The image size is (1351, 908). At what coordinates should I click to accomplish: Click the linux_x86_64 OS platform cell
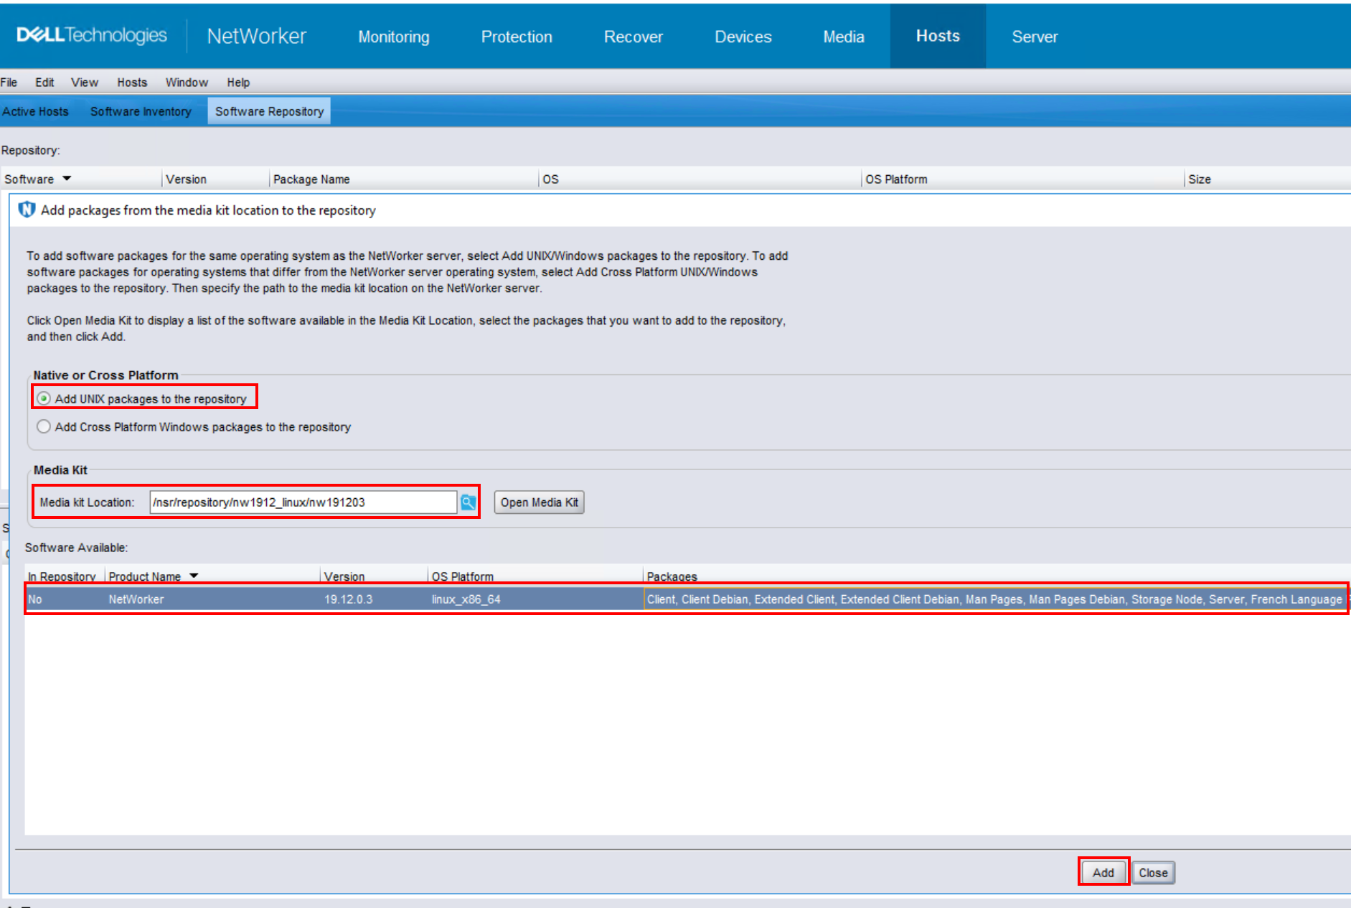coord(536,599)
